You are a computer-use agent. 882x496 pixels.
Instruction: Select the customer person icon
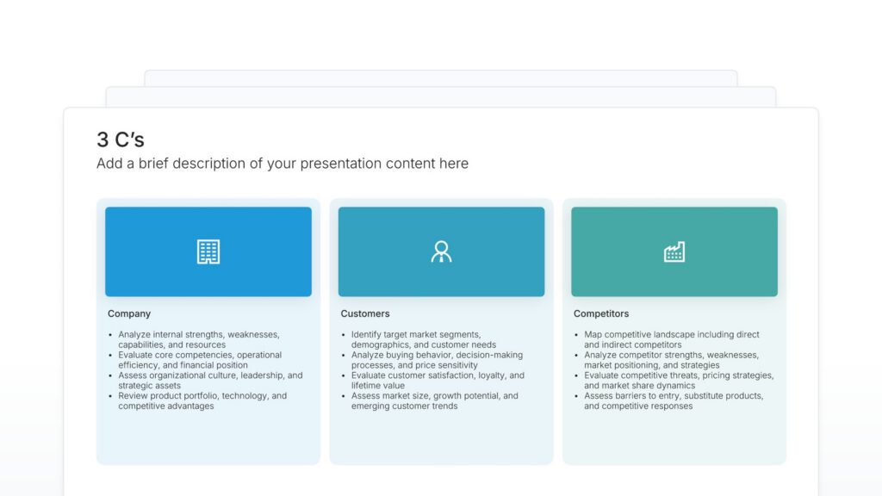441,251
